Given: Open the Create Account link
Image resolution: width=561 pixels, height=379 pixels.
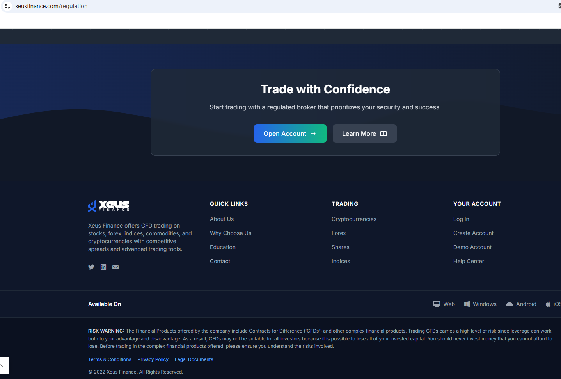Looking at the screenshot, I should pos(473,233).
